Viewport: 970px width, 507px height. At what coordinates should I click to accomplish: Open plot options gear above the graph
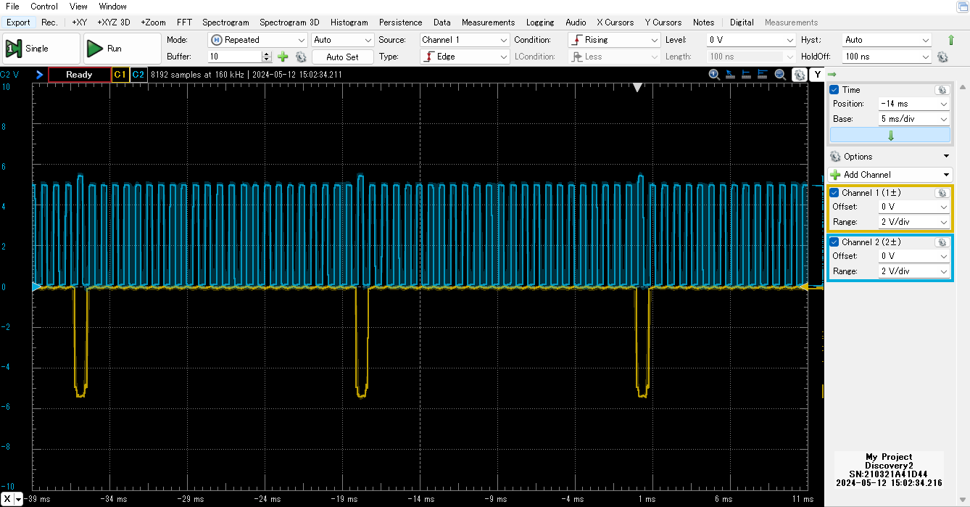(x=799, y=75)
